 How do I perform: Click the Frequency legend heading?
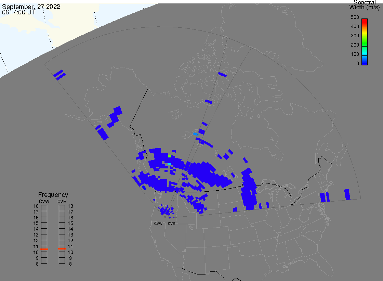[53, 195]
